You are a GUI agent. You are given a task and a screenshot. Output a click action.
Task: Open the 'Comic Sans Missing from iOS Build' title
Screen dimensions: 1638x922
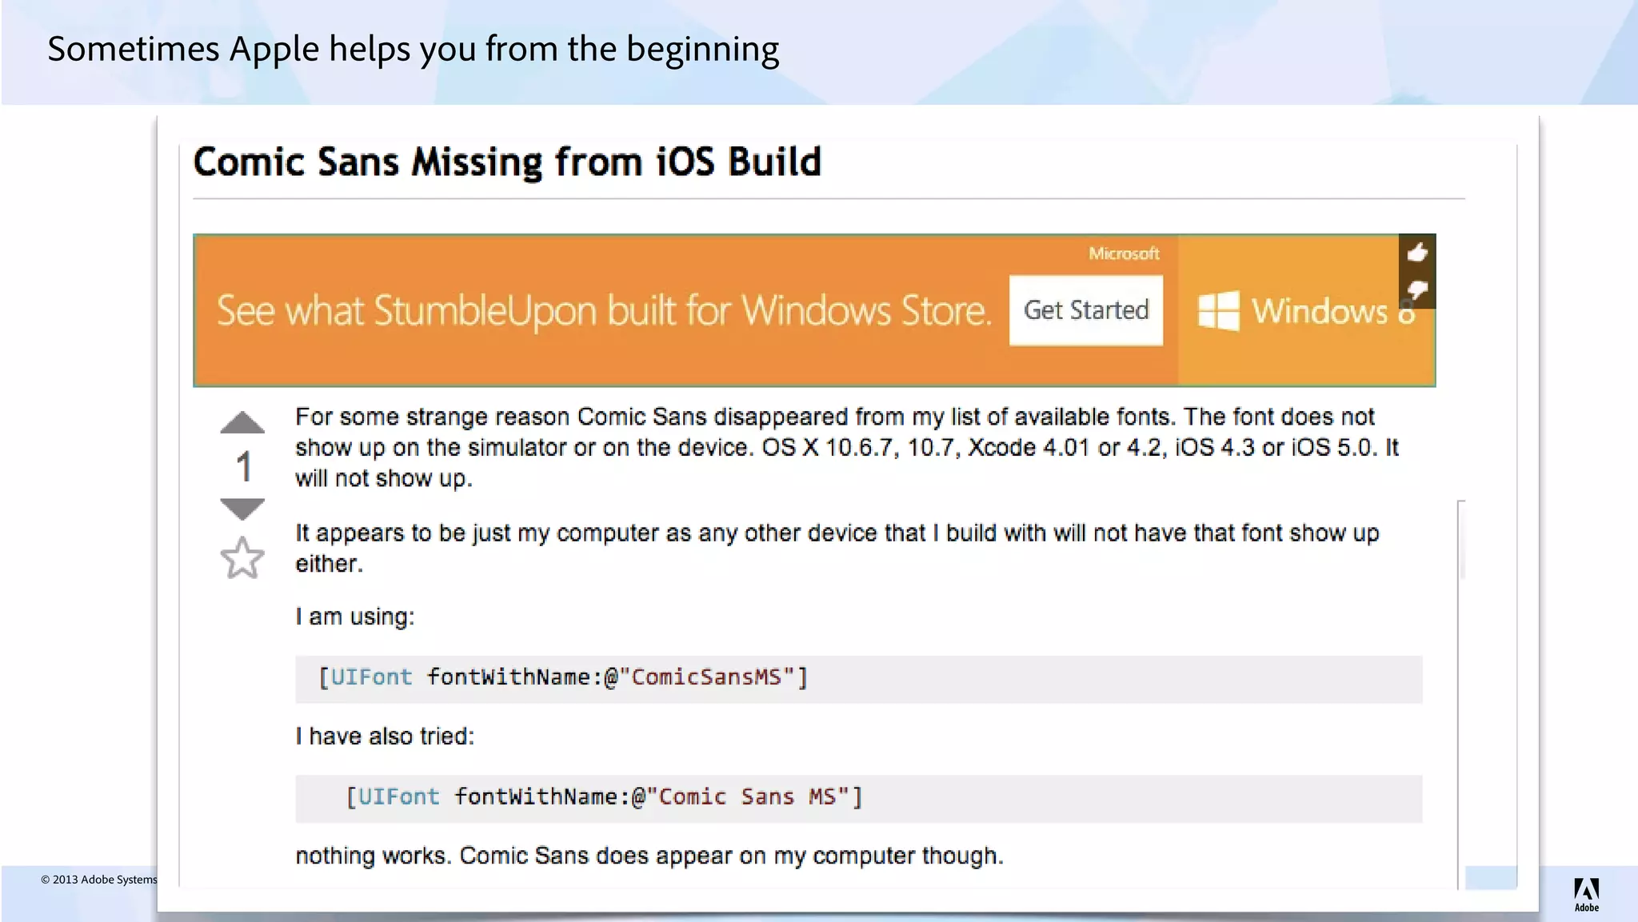pos(507,162)
